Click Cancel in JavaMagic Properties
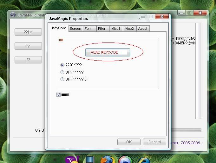 [154, 142]
